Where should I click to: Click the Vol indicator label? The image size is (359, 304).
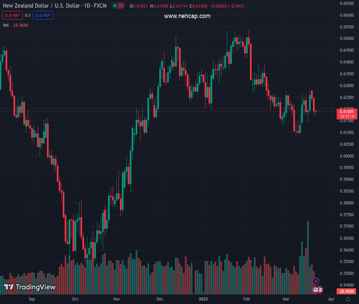6,25
